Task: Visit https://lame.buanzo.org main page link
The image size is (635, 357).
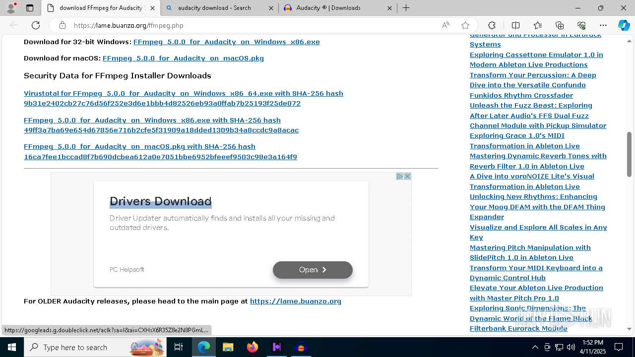Action: tap(296, 301)
